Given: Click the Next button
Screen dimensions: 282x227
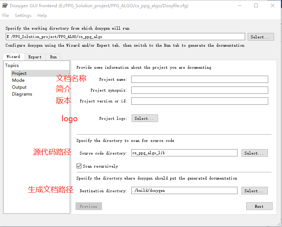Looking at the screenshot, I should (259, 206).
